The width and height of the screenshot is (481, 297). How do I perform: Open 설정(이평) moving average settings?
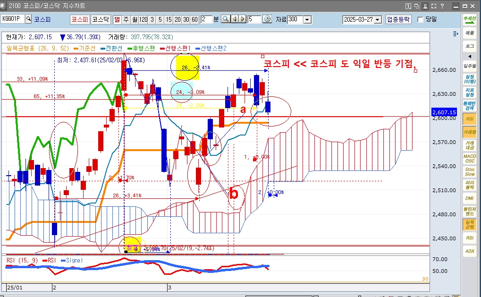pos(469,79)
